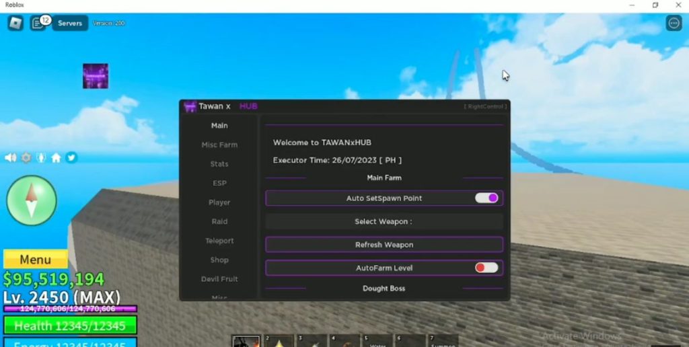The image size is (689, 347).
Task: Click the Tawan x HUB logo icon
Action: point(190,107)
